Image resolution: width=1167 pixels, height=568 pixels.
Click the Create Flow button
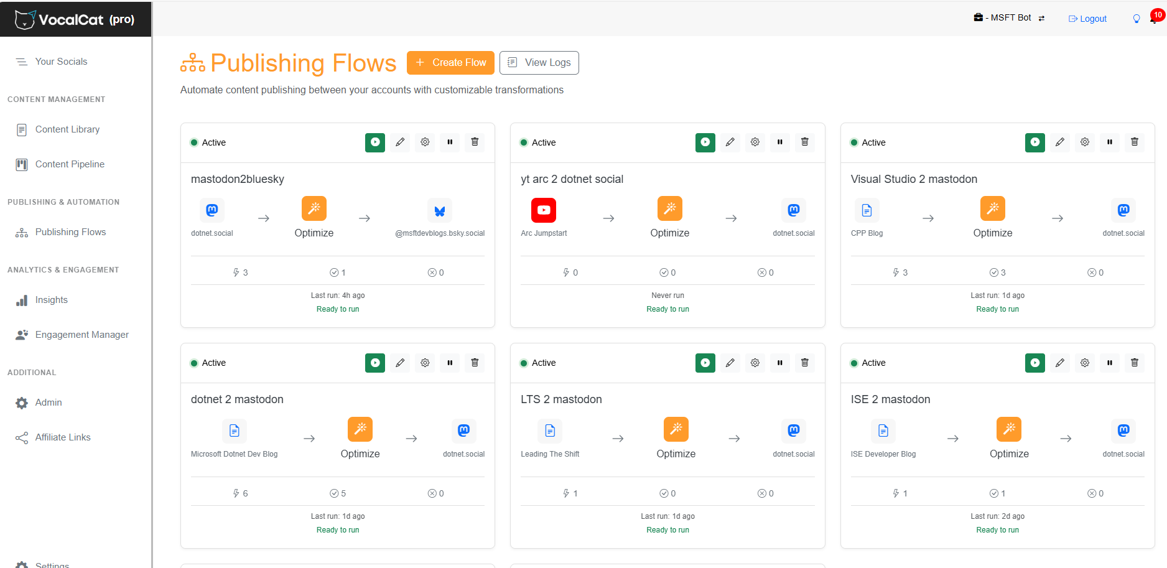coord(450,63)
